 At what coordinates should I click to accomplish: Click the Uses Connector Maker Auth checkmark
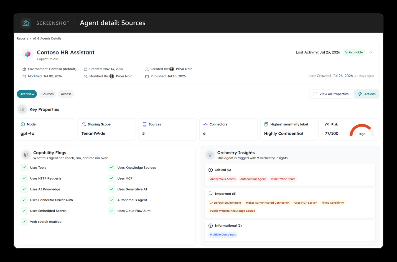click(x=24, y=200)
